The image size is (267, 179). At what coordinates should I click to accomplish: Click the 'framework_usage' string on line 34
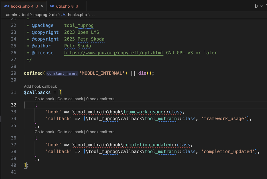click(x=224, y=119)
